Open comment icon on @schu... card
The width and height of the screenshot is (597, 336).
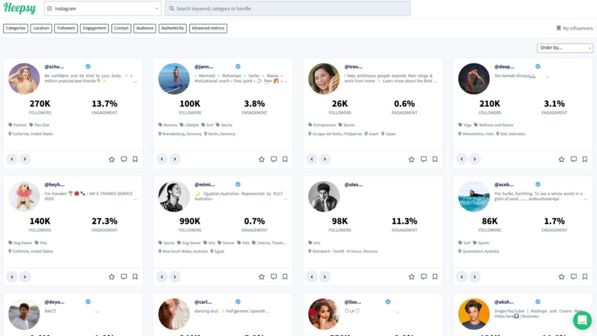[x=124, y=159]
